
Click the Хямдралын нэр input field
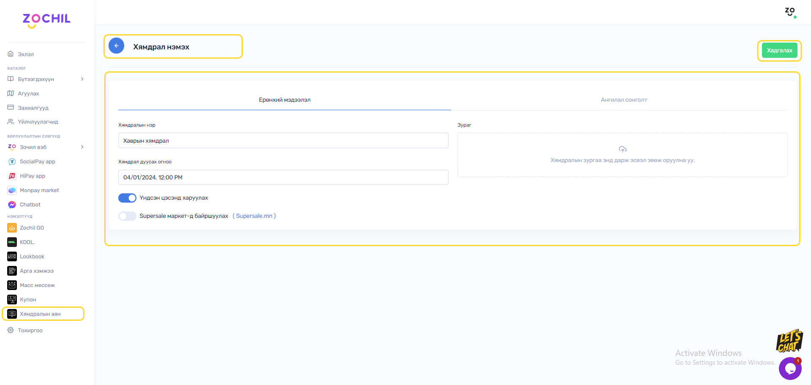click(x=283, y=141)
